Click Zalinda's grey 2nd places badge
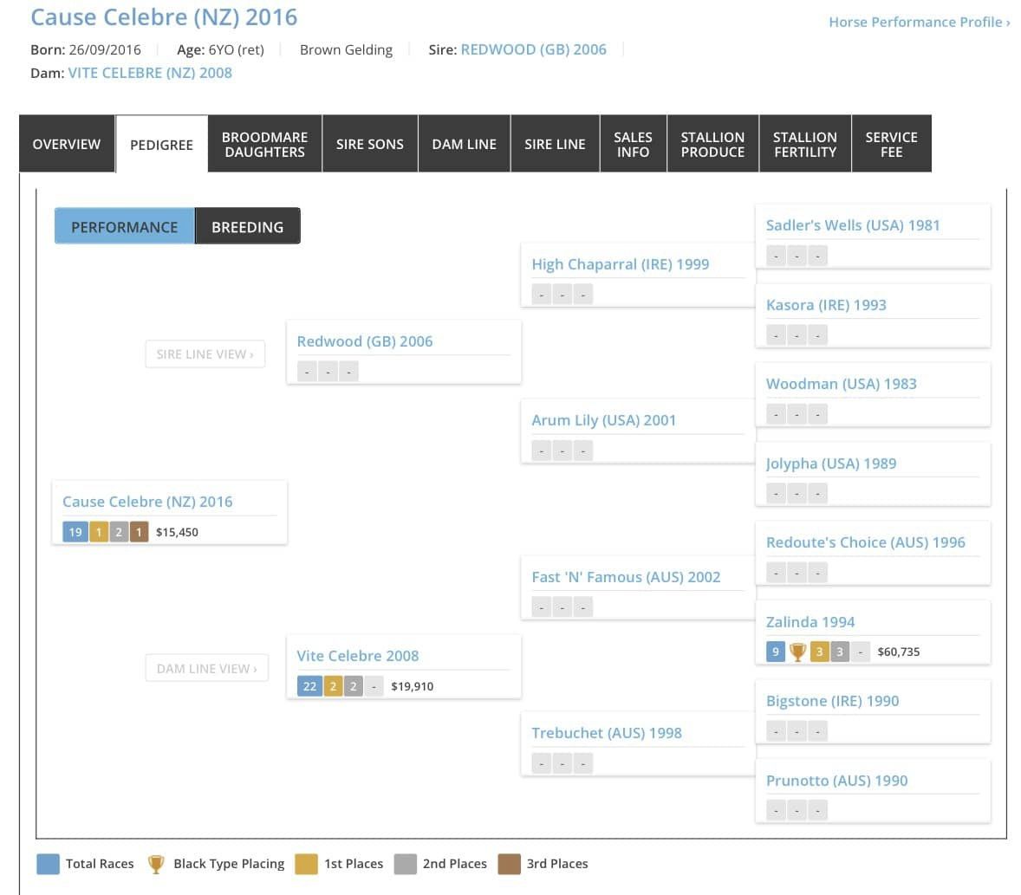The height and width of the screenshot is (895, 1021). (x=840, y=652)
